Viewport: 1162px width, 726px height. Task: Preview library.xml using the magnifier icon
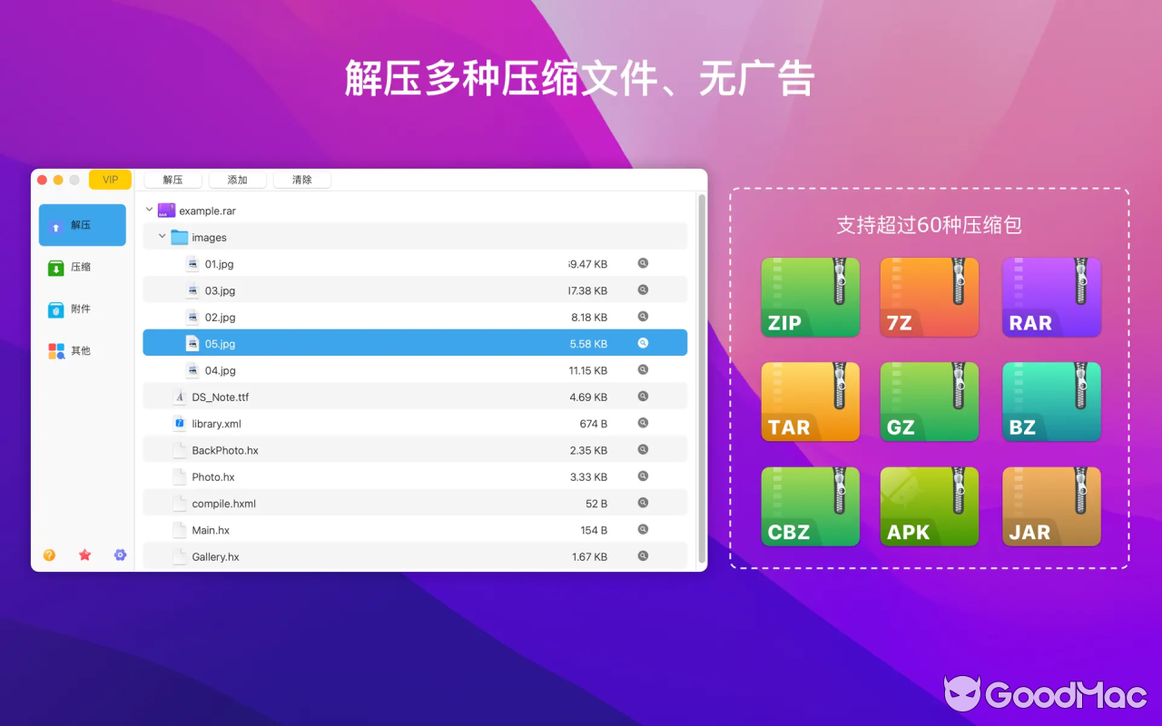[x=643, y=423]
